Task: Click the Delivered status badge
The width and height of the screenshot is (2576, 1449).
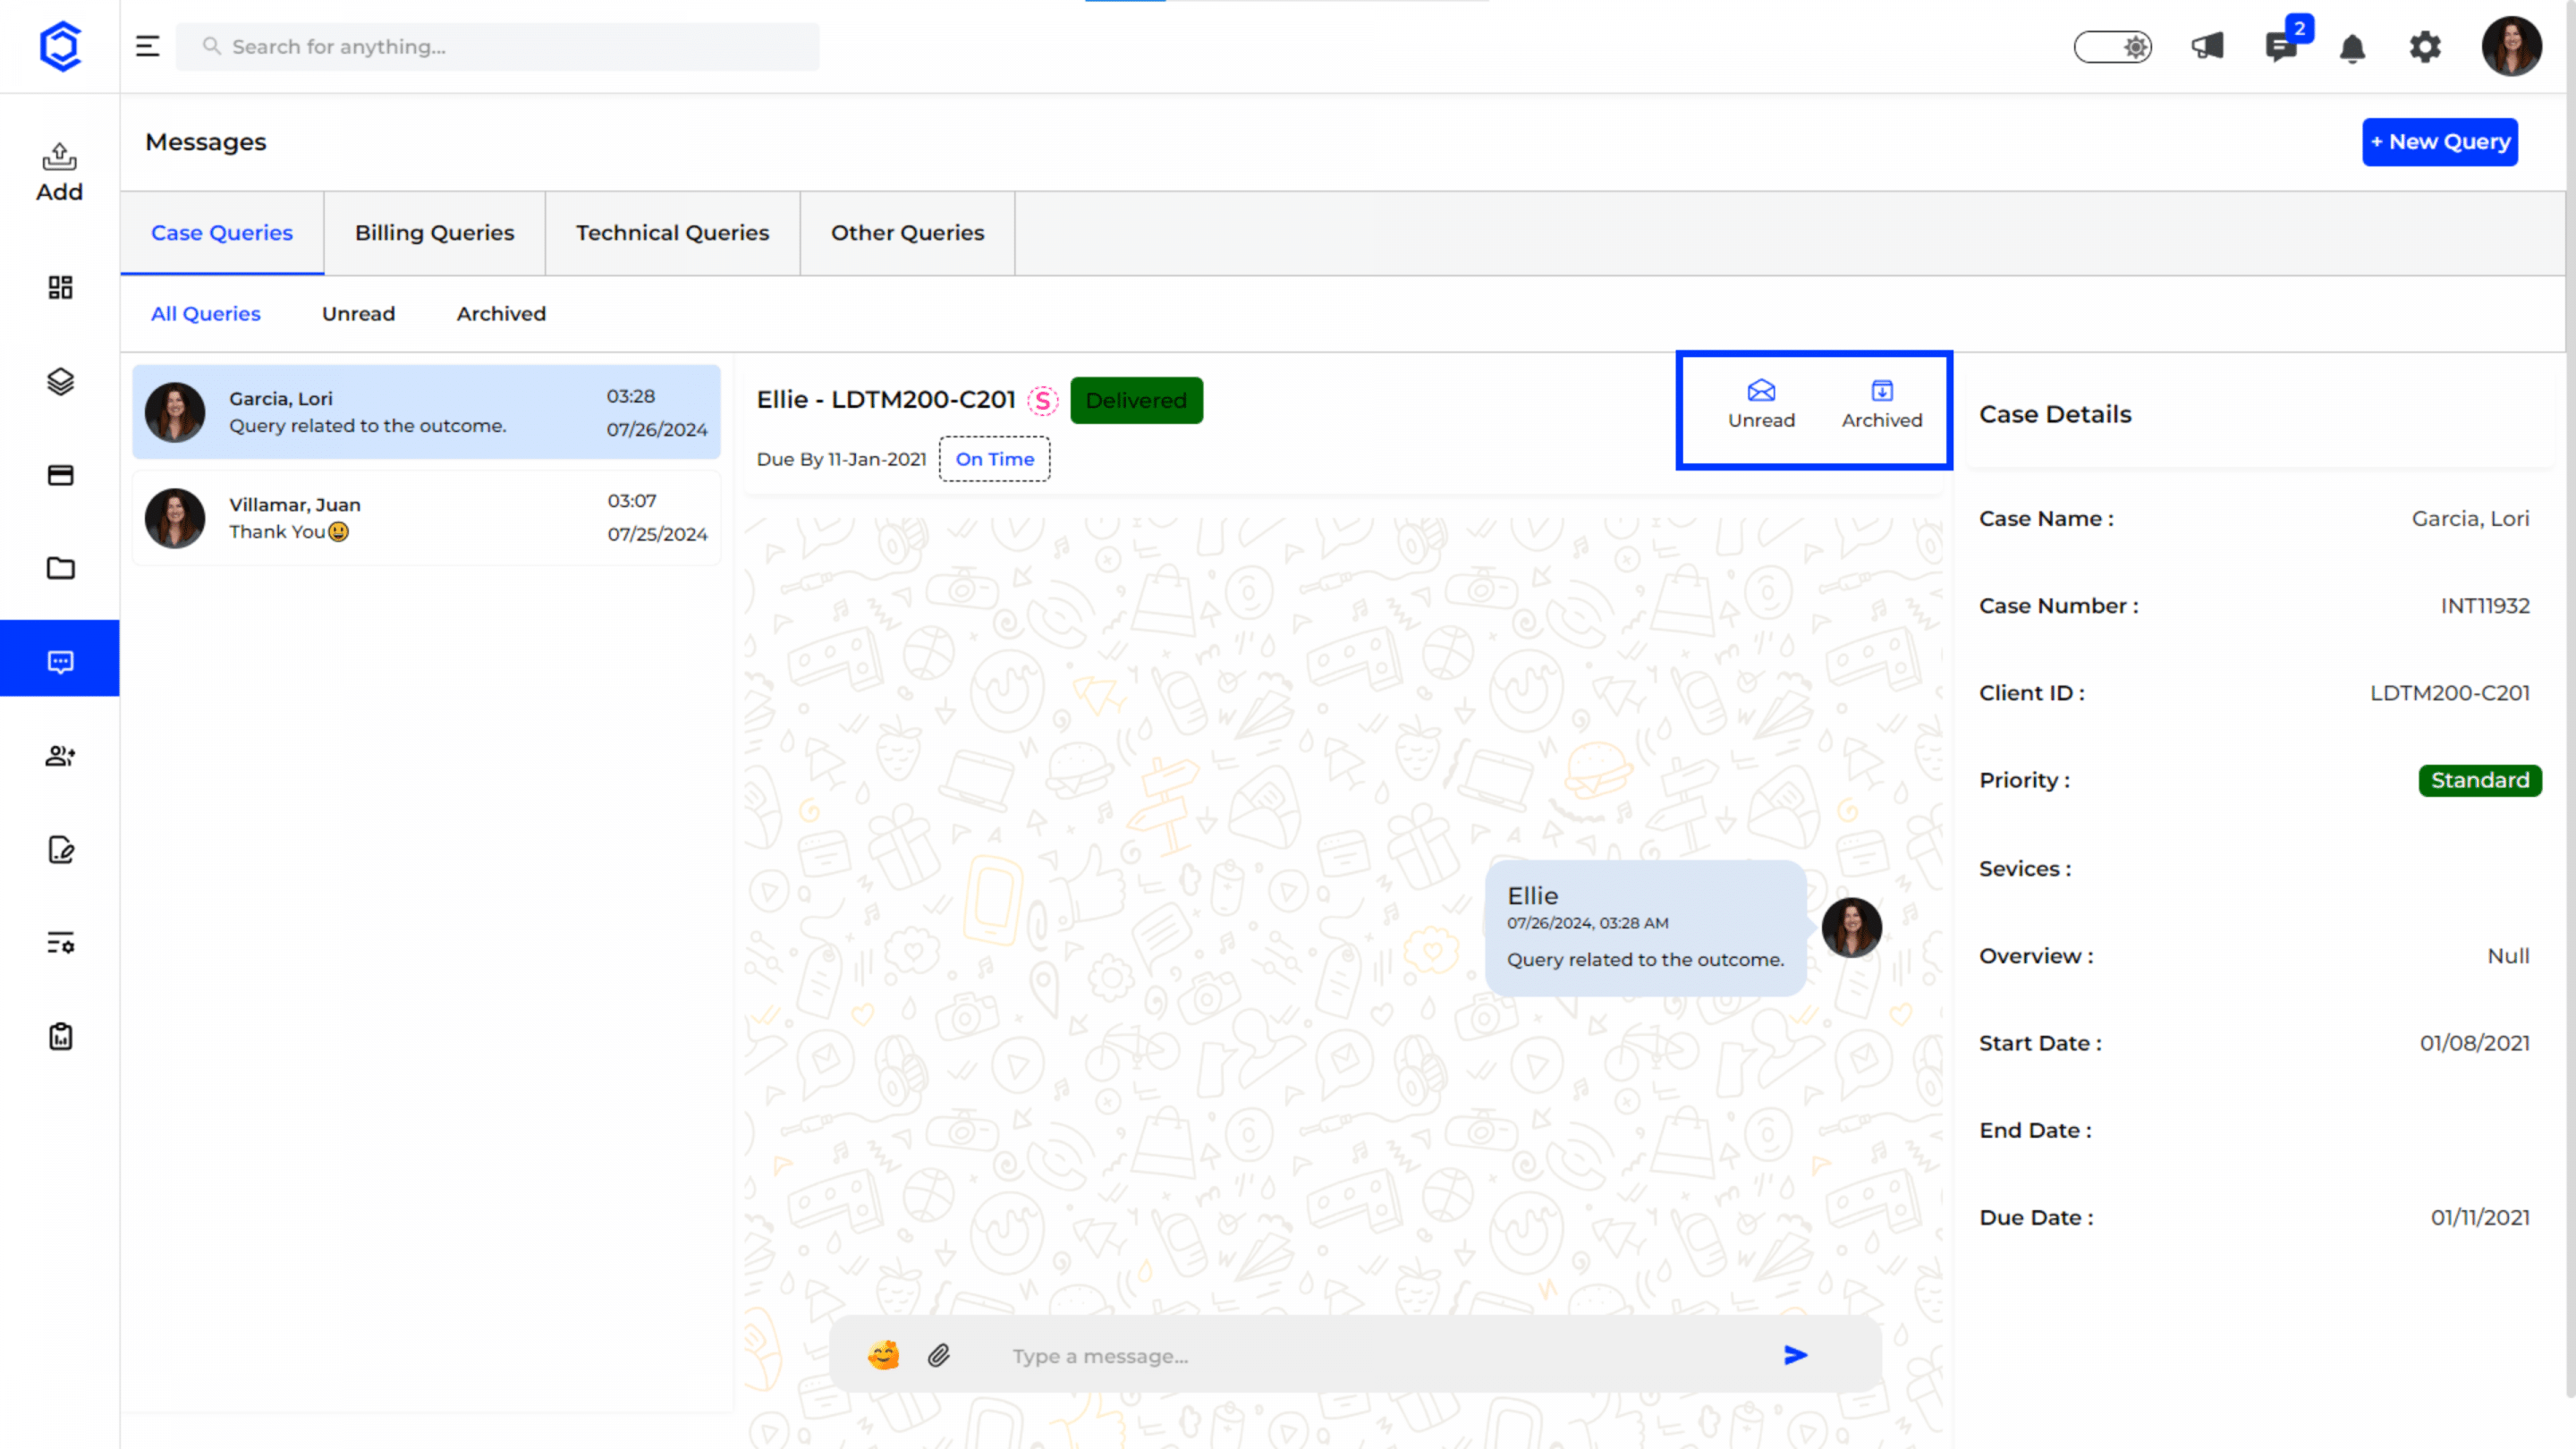Action: coord(1136,400)
